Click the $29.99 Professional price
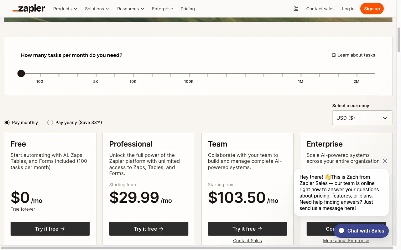401x250 pixels. click(x=134, y=197)
